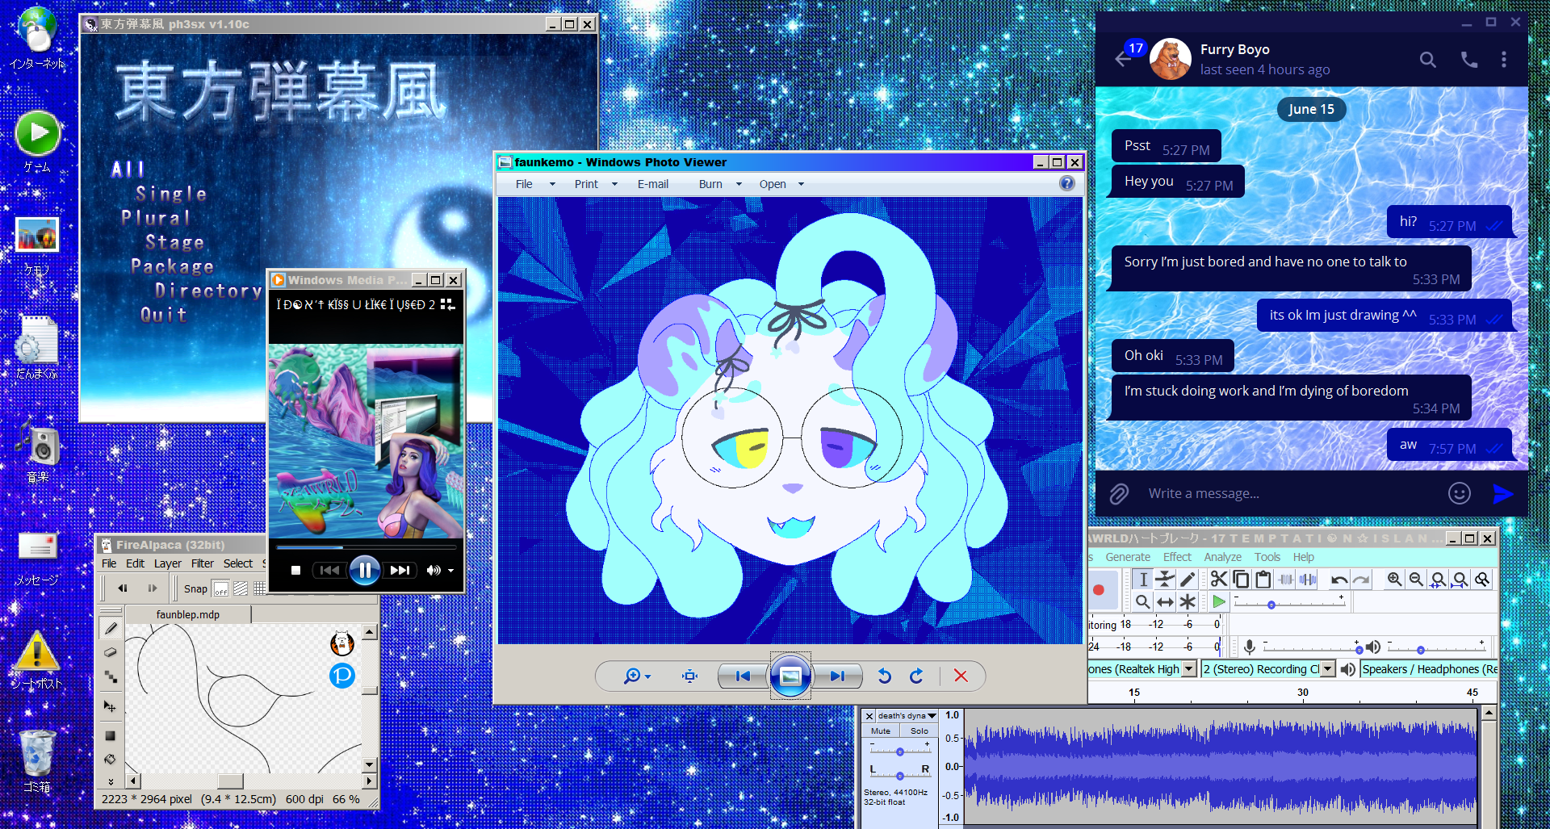Enable parallel-line snap in FireAlpaca

click(241, 588)
